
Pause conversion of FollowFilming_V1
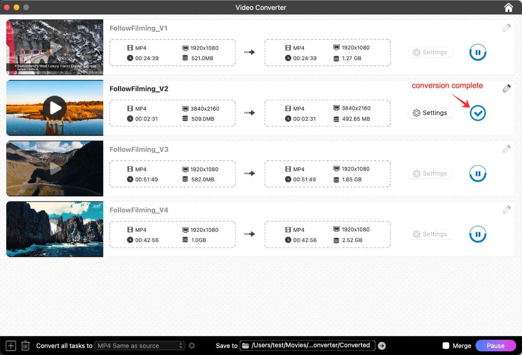[x=478, y=52]
